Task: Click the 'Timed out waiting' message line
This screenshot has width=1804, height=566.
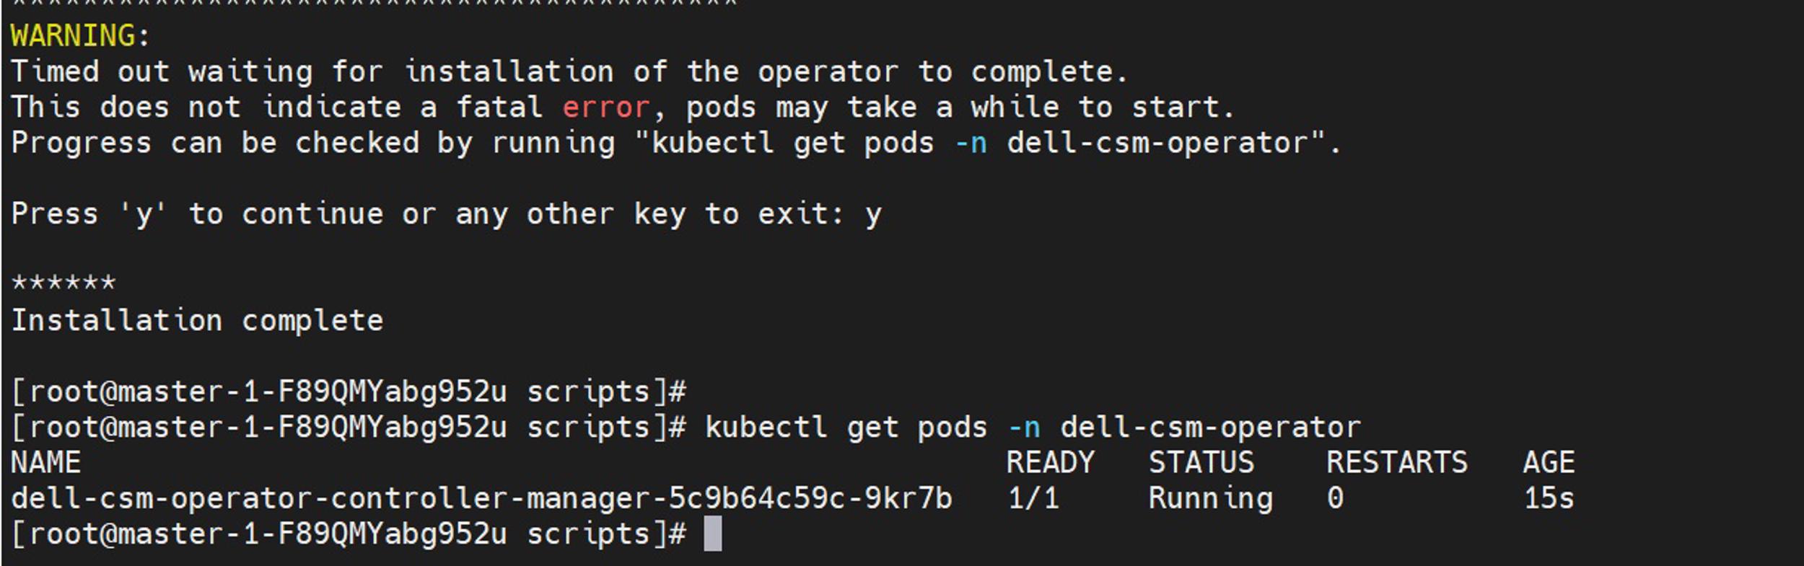Action: click(x=569, y=72)
